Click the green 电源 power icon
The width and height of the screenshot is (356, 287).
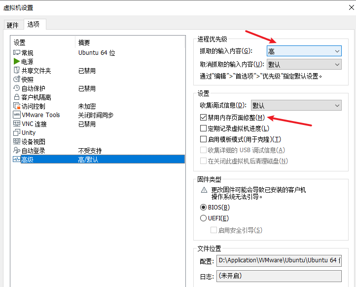(17, 61)
